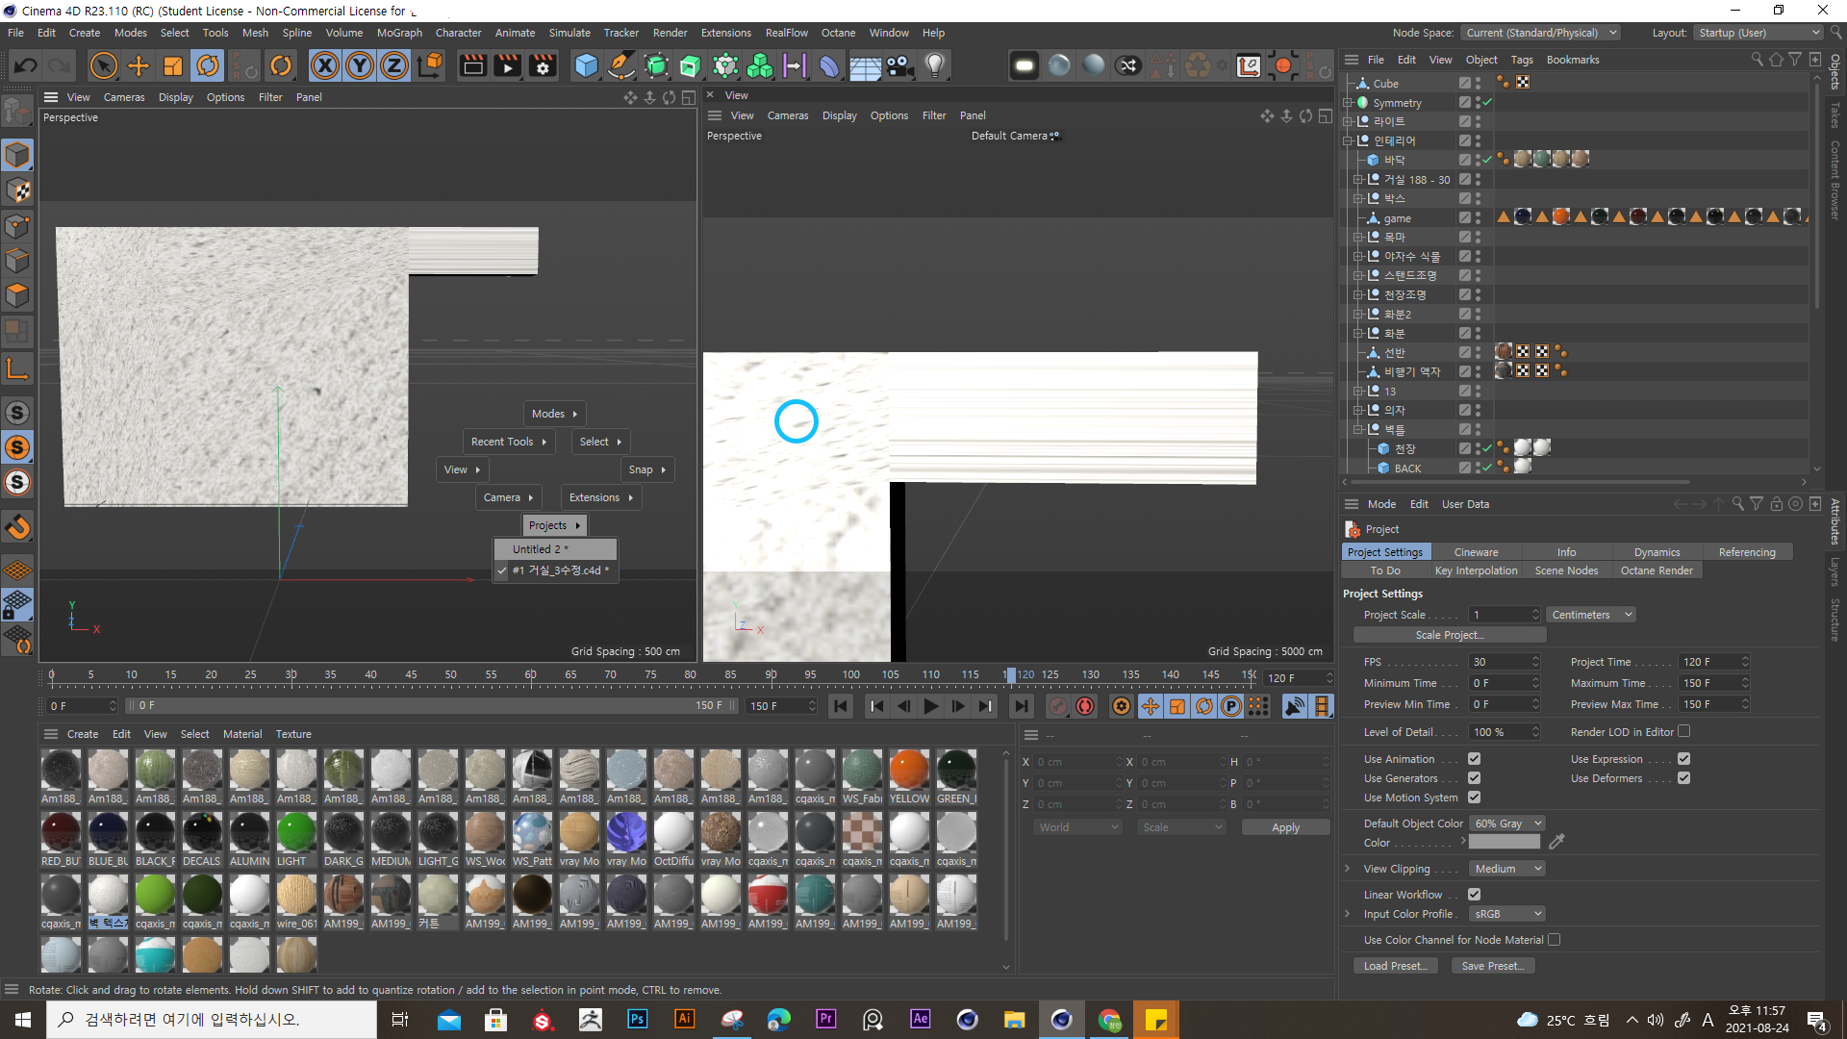Open Input Color Profile sRGB dropdown

click(x=1508, y=914)
